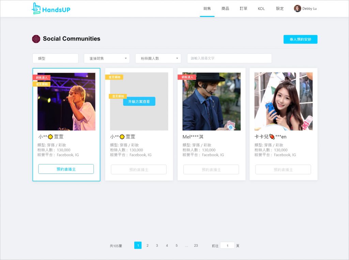Click the HandsUP logo

tap(51, 9)
